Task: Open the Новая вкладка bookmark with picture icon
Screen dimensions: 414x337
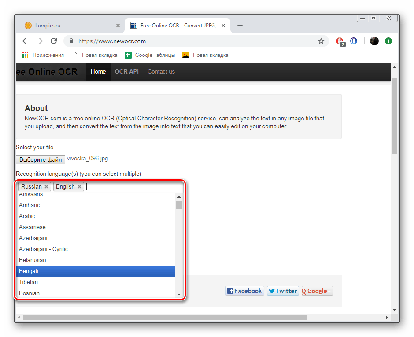Action: [x=205, y=55]
